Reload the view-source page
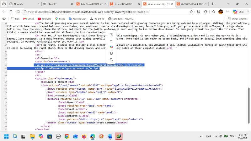 coord(11,12)
